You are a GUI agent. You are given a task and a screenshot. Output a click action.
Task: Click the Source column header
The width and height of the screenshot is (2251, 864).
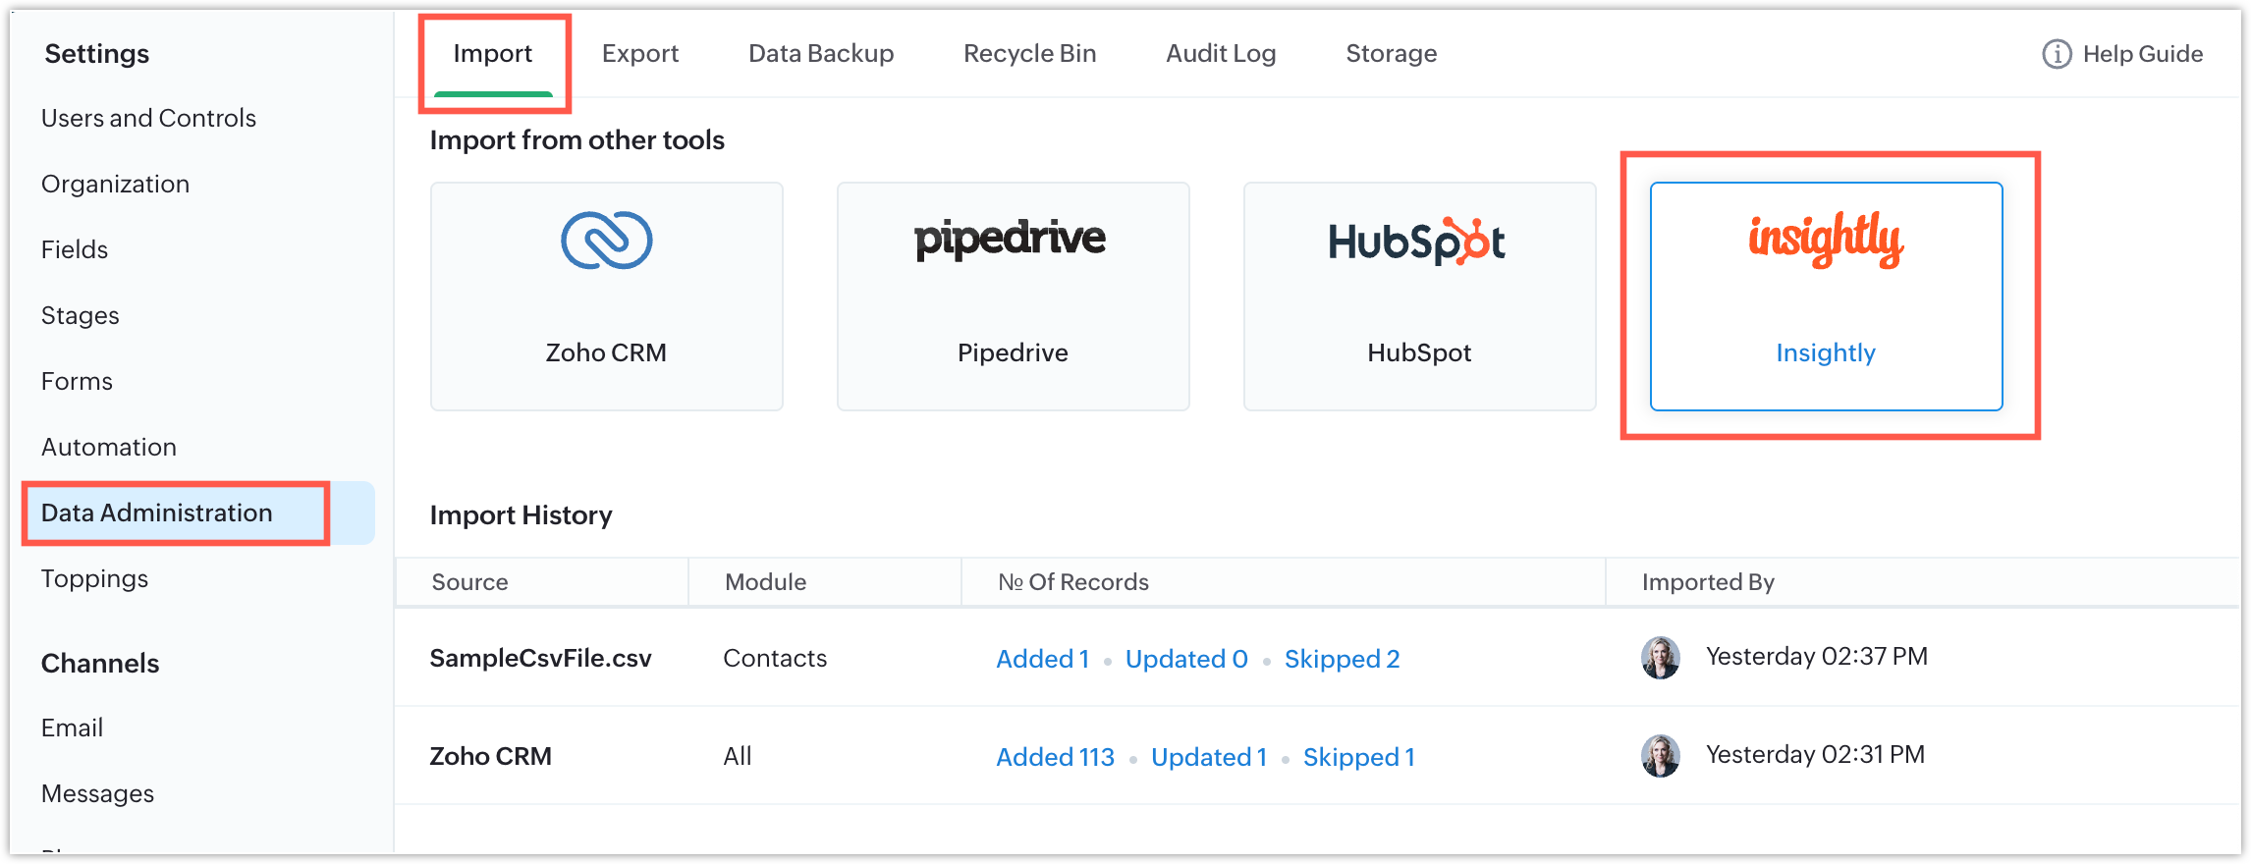469,582
